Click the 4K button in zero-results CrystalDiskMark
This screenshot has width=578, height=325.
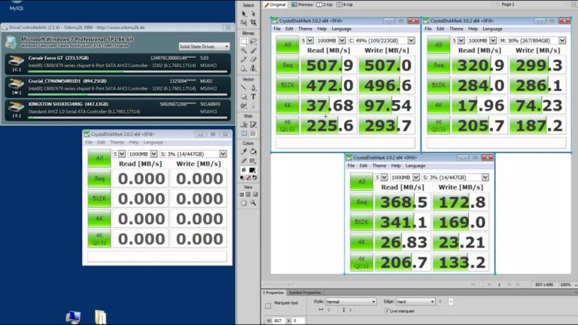click(99, 218)
